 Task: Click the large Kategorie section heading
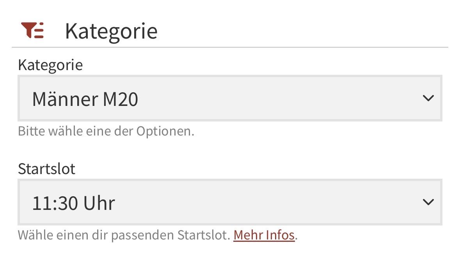click(111, 32)
